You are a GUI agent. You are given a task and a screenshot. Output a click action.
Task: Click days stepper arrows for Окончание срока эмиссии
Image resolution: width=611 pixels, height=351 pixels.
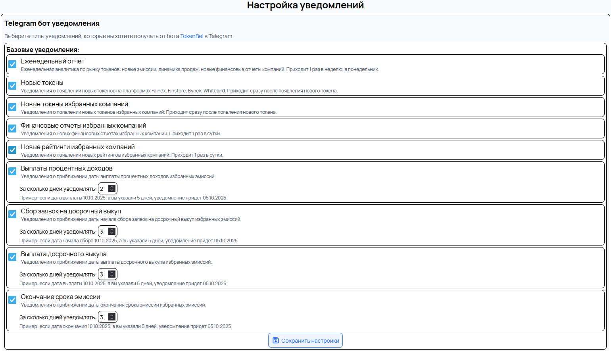[x=112, y=317]
